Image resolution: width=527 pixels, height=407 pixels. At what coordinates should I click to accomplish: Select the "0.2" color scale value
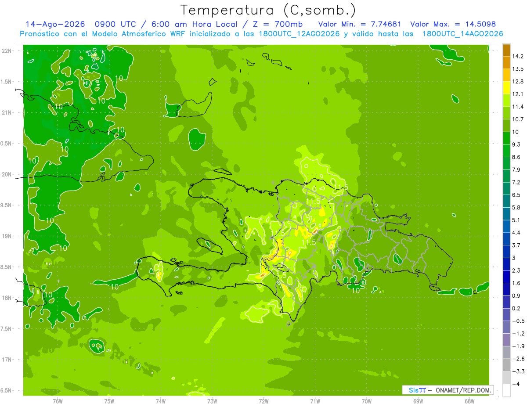pyautogui.click(x=516, y=309)
